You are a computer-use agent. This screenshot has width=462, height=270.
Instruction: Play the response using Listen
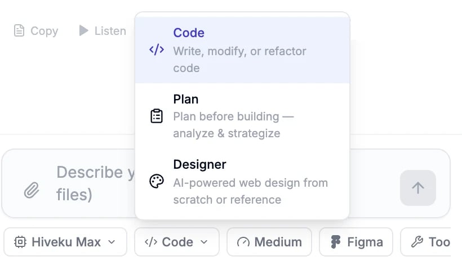(x=103, y=30)
